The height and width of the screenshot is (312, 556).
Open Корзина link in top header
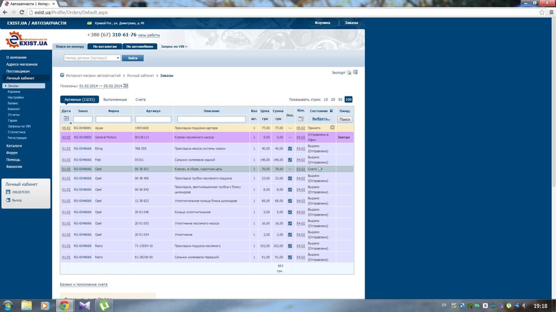pyautogui.click(x=323, y=23)
